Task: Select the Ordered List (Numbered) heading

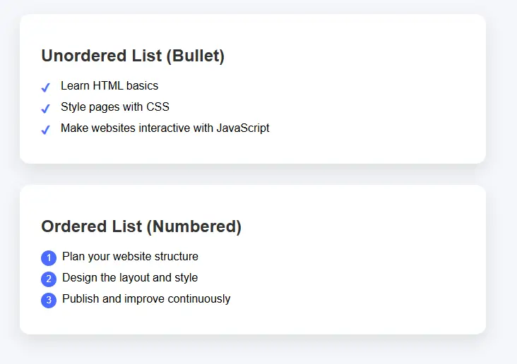Action: [141, 226]
